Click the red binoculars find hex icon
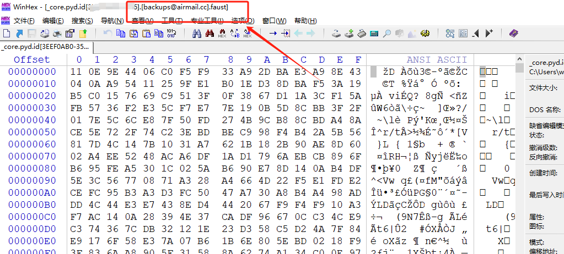Viewport: 564px width, 254px height. 210,34
